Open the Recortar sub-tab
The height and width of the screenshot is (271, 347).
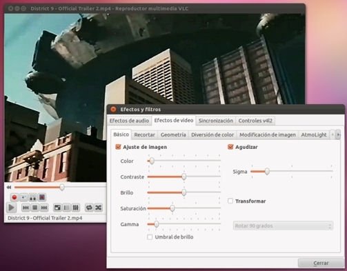point(144,135)
